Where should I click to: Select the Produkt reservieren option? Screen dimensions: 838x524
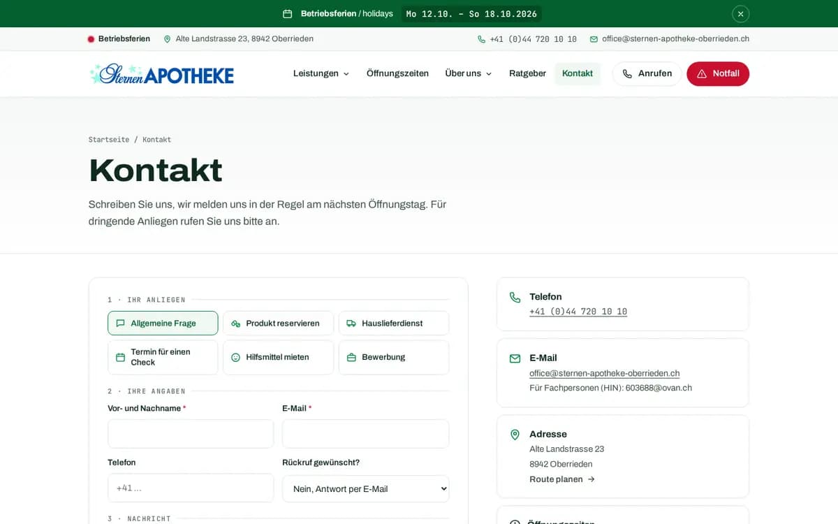[x=278, y=323]
